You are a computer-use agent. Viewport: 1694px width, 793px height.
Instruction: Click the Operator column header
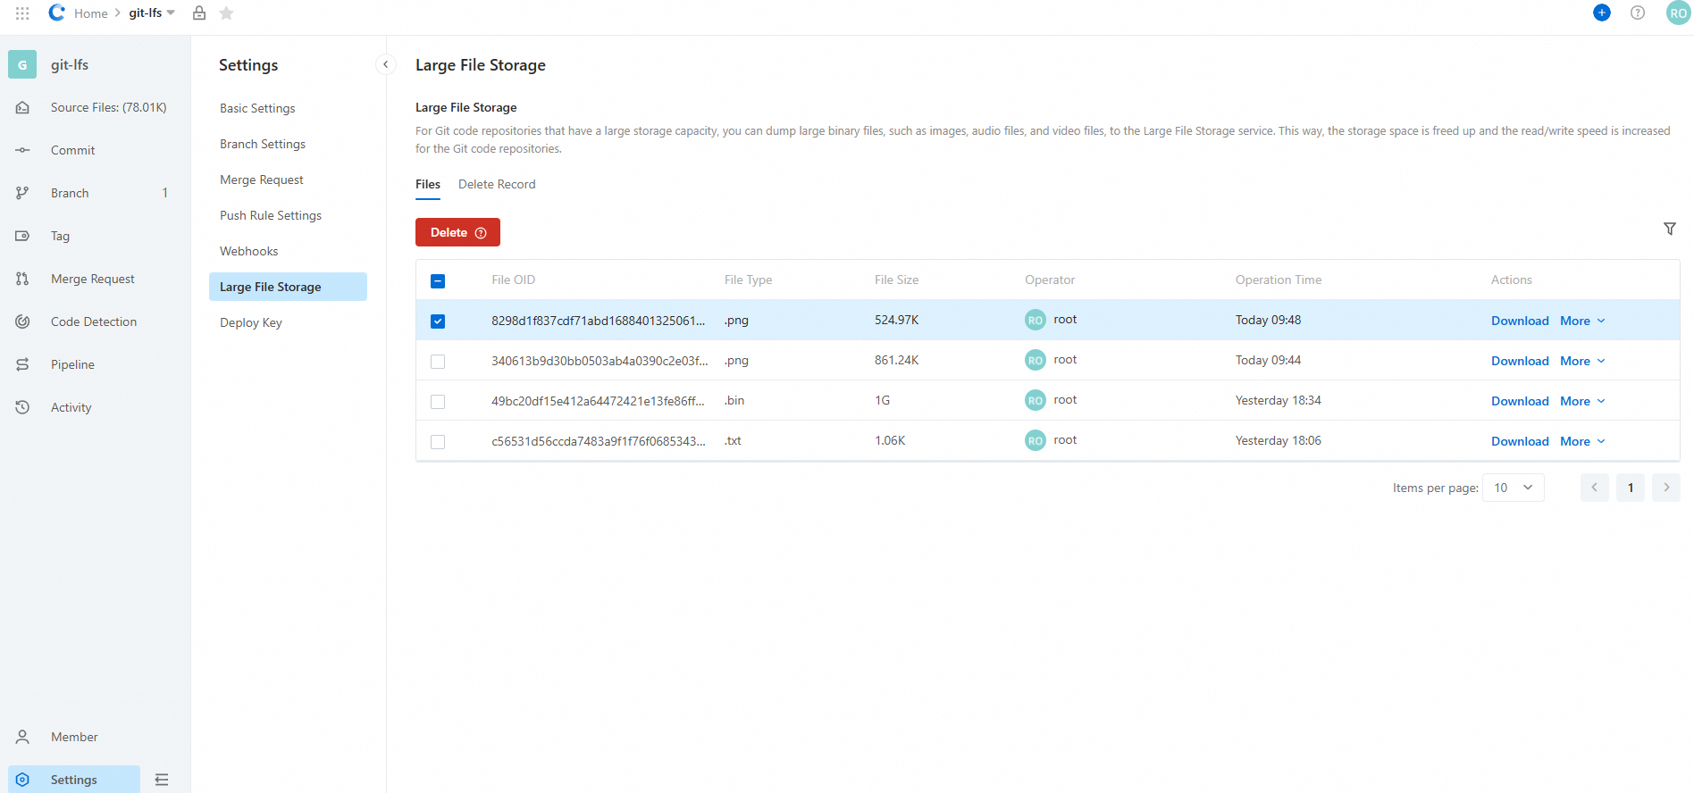coord(1050,280)
